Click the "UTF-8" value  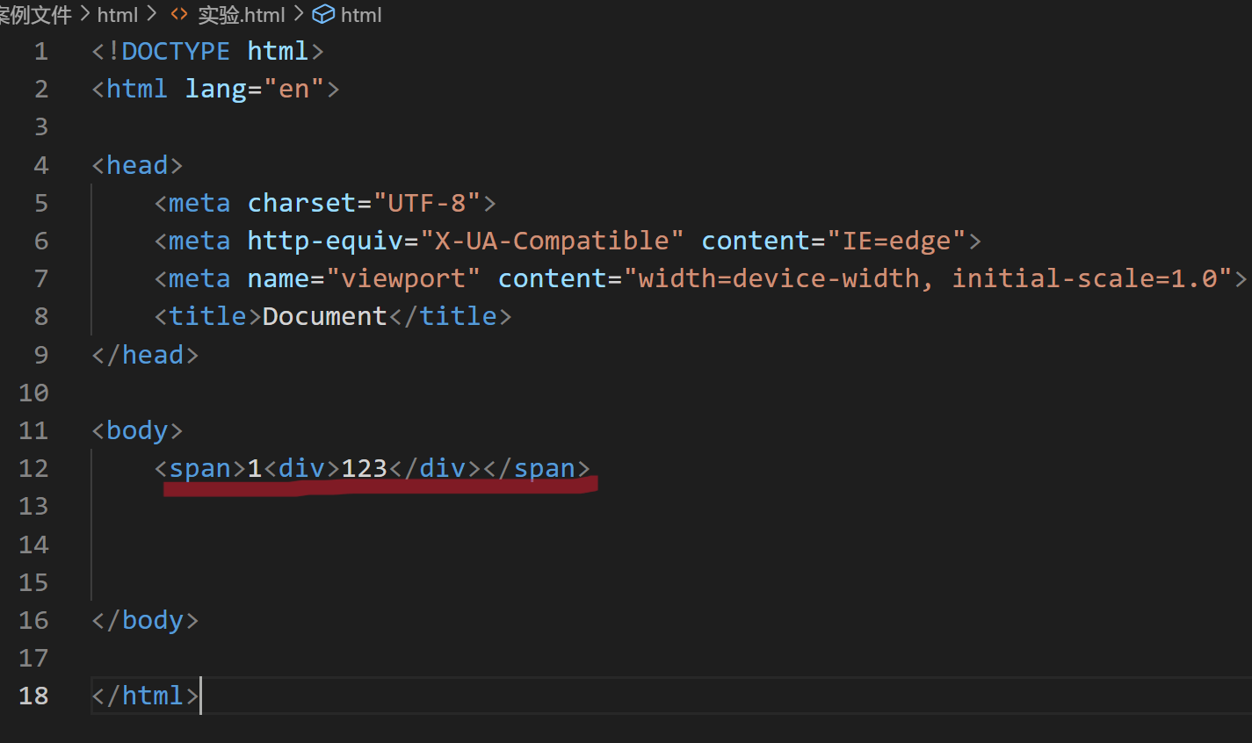pyautogui.click(x=427, y=203)
